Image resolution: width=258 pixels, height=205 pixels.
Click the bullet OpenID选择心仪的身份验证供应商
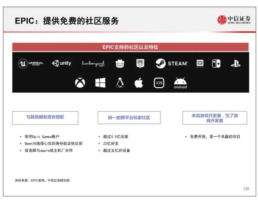coord(53,143)
